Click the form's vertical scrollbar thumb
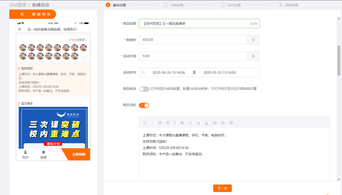Screen dimensions: 342x195 coord(339,60)
